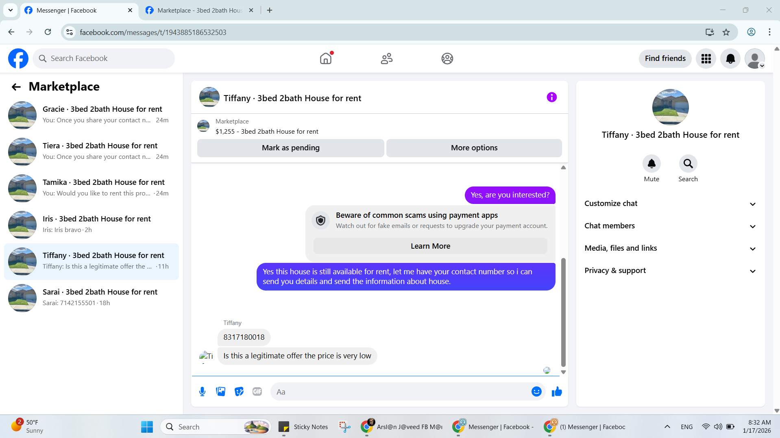Open Tamika conversation
Viewport: 780px width, 438px height.
pyautogui.click(x=92, y=188)
